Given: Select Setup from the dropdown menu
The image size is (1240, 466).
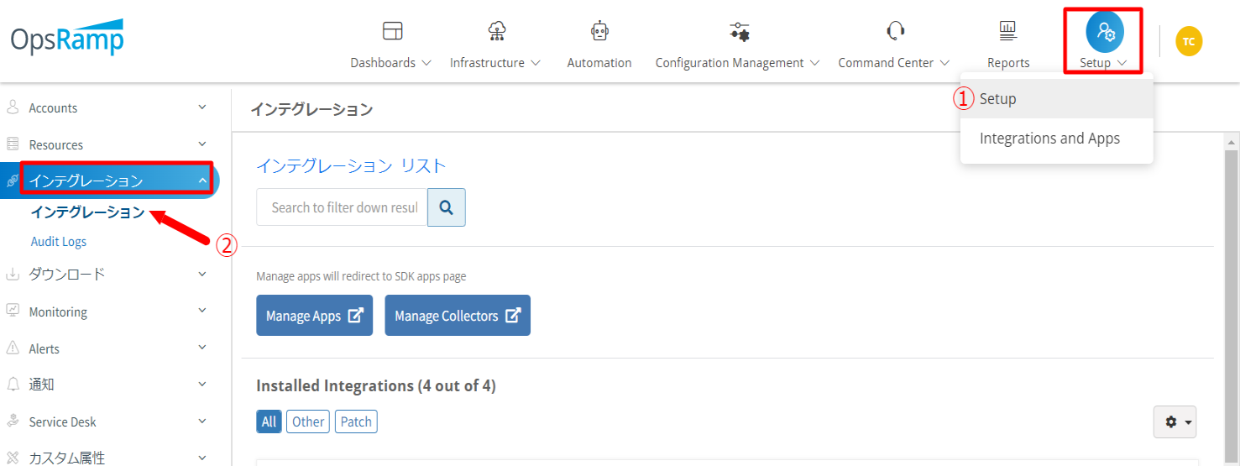Looking at the screenshot, I should pos(1057,99).
